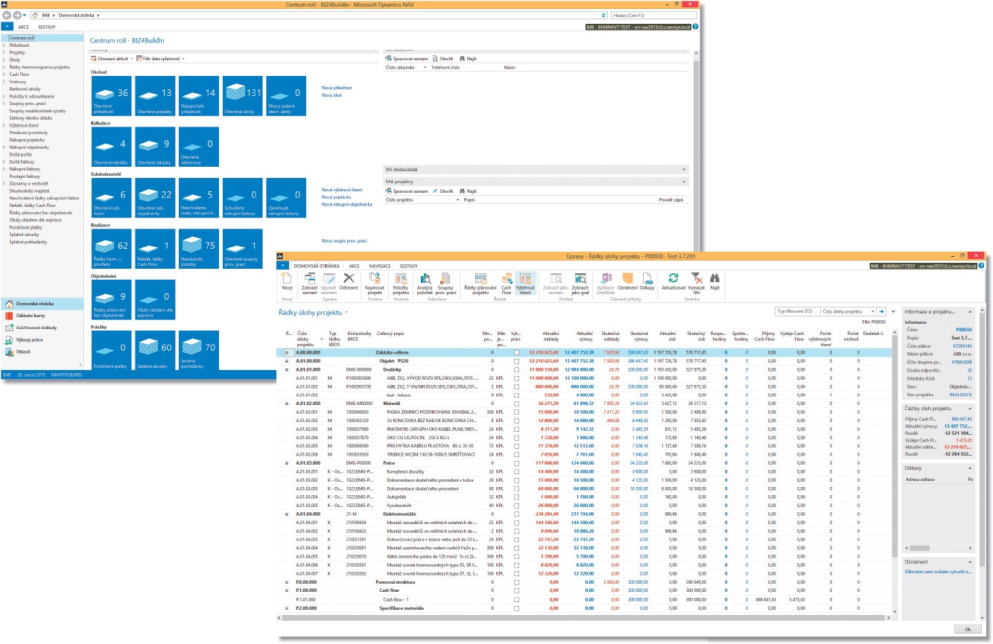
Task: Expand the Projekty tree node
Action: pyautogui.click(x=4, y=53)
